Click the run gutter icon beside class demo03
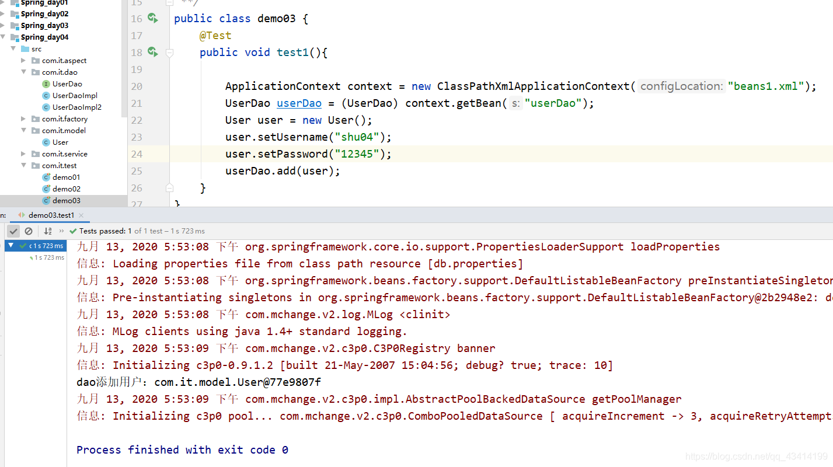Image resolution: width=833 pixels, height=467 pixels. pos(153,18)
